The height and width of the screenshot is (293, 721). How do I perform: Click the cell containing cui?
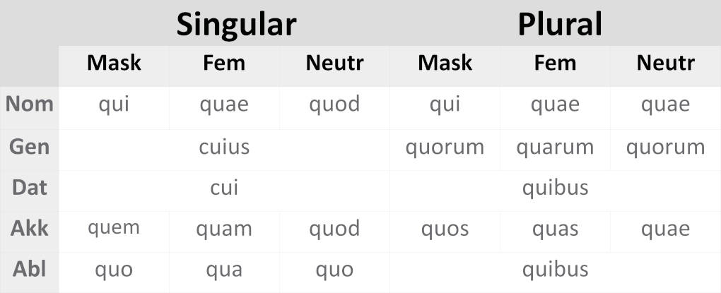(x=224, y=188)
